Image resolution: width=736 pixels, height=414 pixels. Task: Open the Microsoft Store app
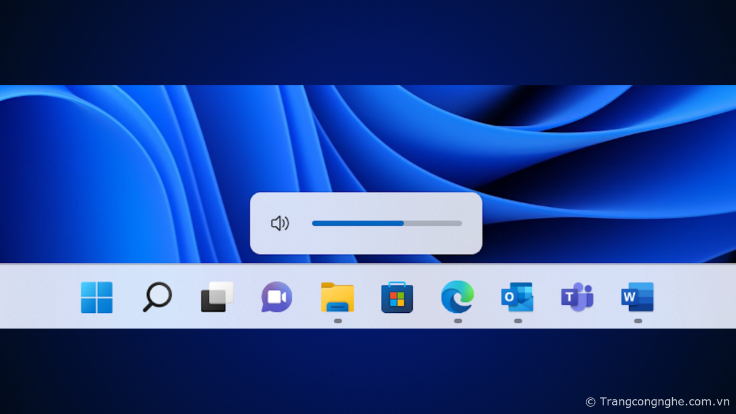pyautogui.click(x=397, y=297)
